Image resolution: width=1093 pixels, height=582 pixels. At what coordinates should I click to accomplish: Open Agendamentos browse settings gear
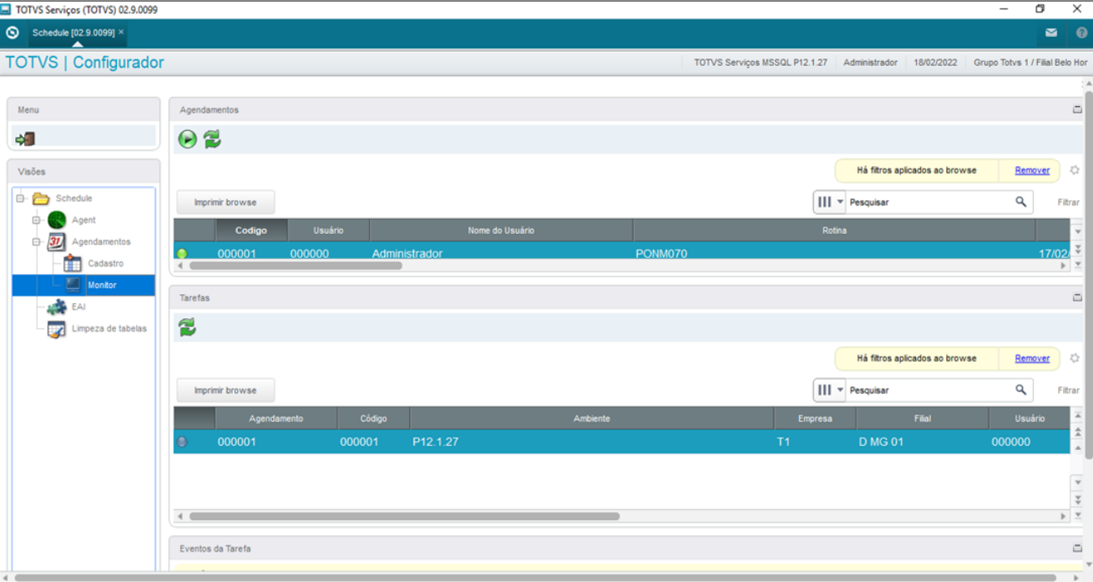[1075, 170]
